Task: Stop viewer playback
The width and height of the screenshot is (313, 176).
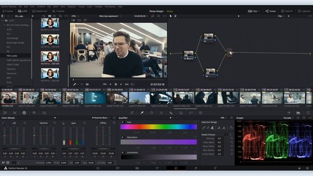Action: coord(115,85)
